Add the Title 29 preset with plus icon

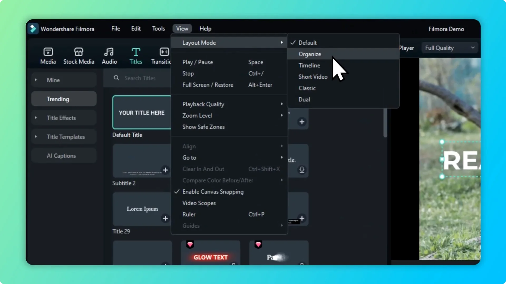coord(165,218)
